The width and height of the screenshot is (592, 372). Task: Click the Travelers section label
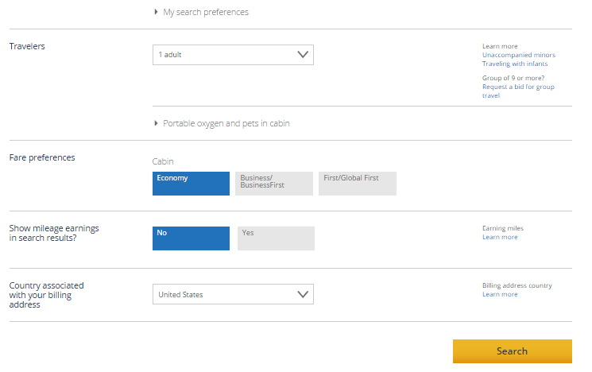[x=27, y=46]
